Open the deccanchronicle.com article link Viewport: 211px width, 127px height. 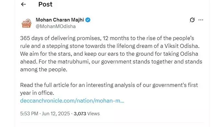[x=72, y=101]
